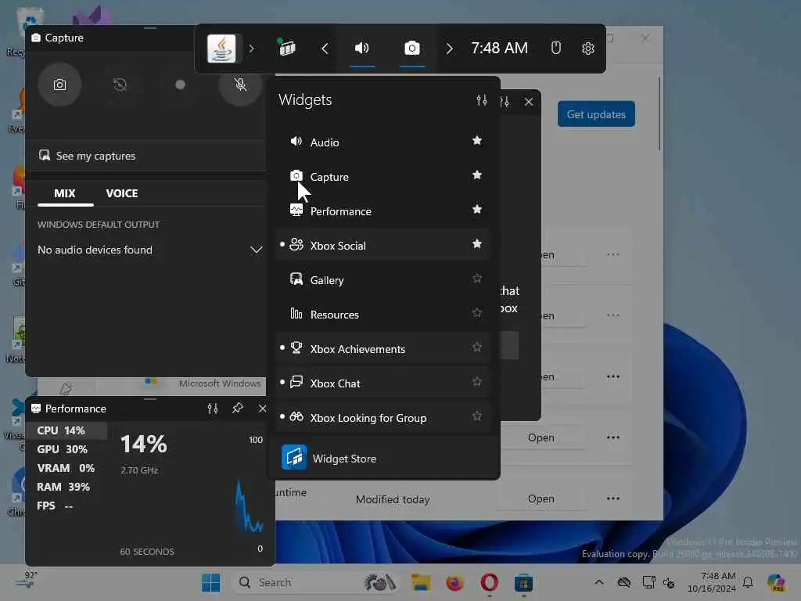The height and width of the screenshot is (601, 801).
Task: Select CPU 14% metric in Performance
Action: pyautogui.click(x=67, y=431)
